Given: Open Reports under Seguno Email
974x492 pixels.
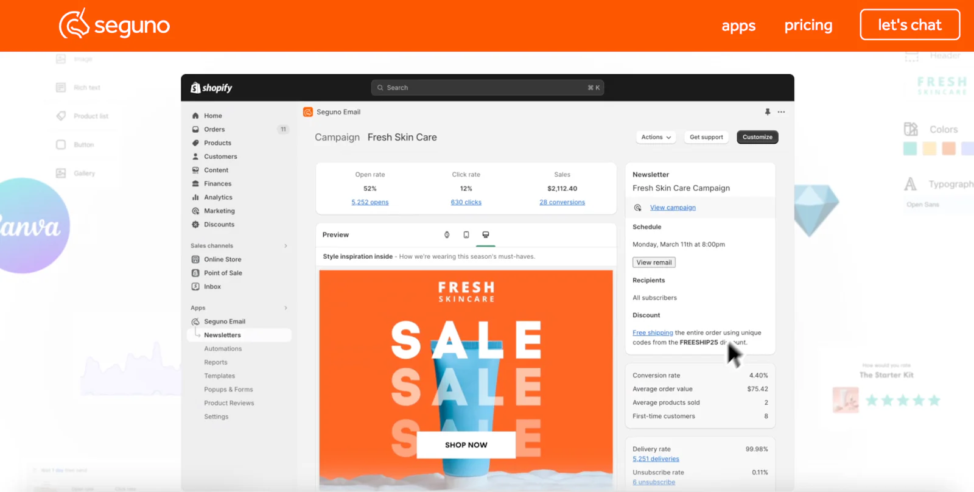Looking at the screenshot, I should (215, 362).
